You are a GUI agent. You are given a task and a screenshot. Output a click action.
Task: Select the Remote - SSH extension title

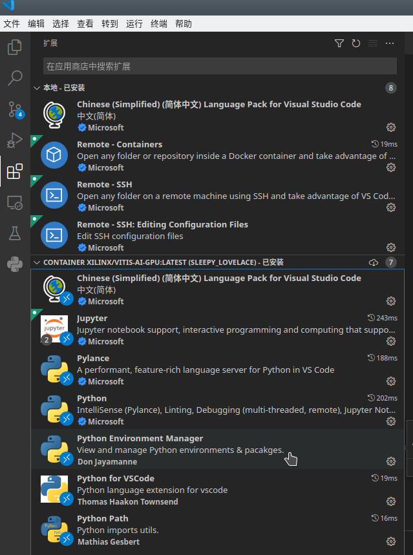point(105,184)
